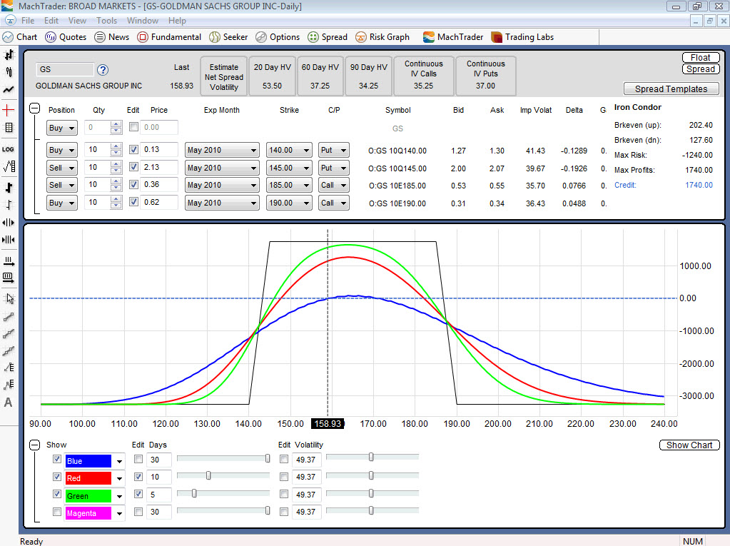Click the Red row Days slider
This screenshot has width=730, height=546.
[x=223, y=475]
